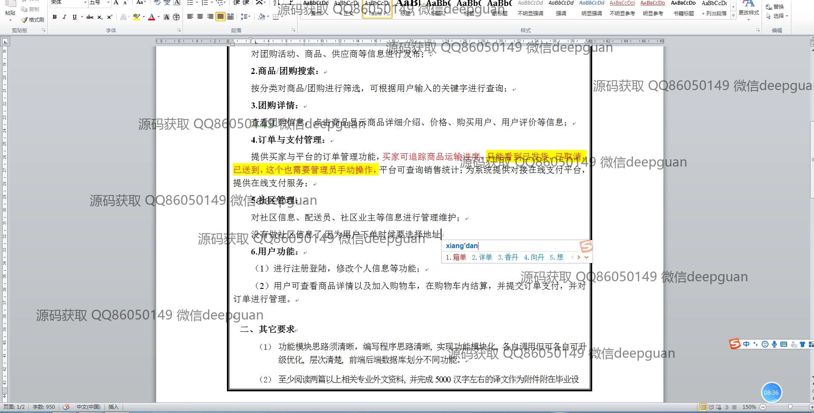Screen dimensions: 814x413
Task: Select IME candidate 2 详单
Action: click(482, 257)
